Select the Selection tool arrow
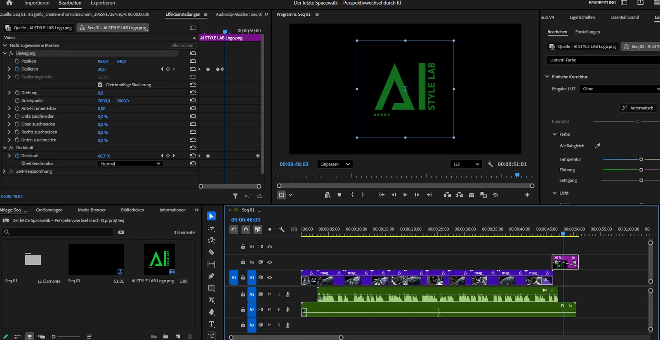 (211, 216)
